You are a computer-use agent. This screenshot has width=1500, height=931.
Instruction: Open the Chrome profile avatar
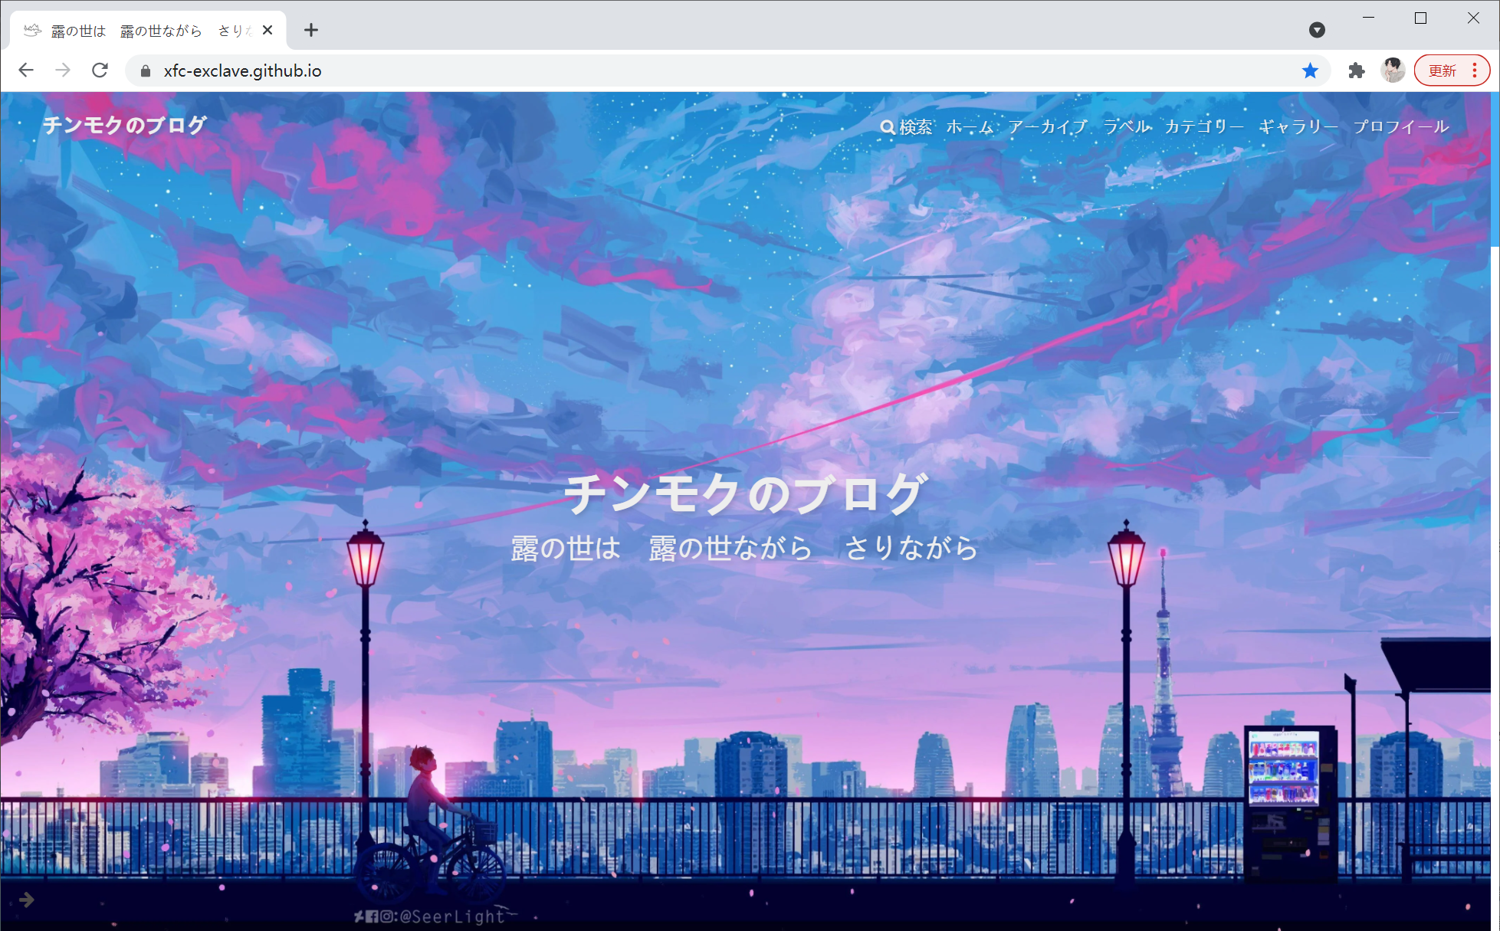[x=1393, y=70]
